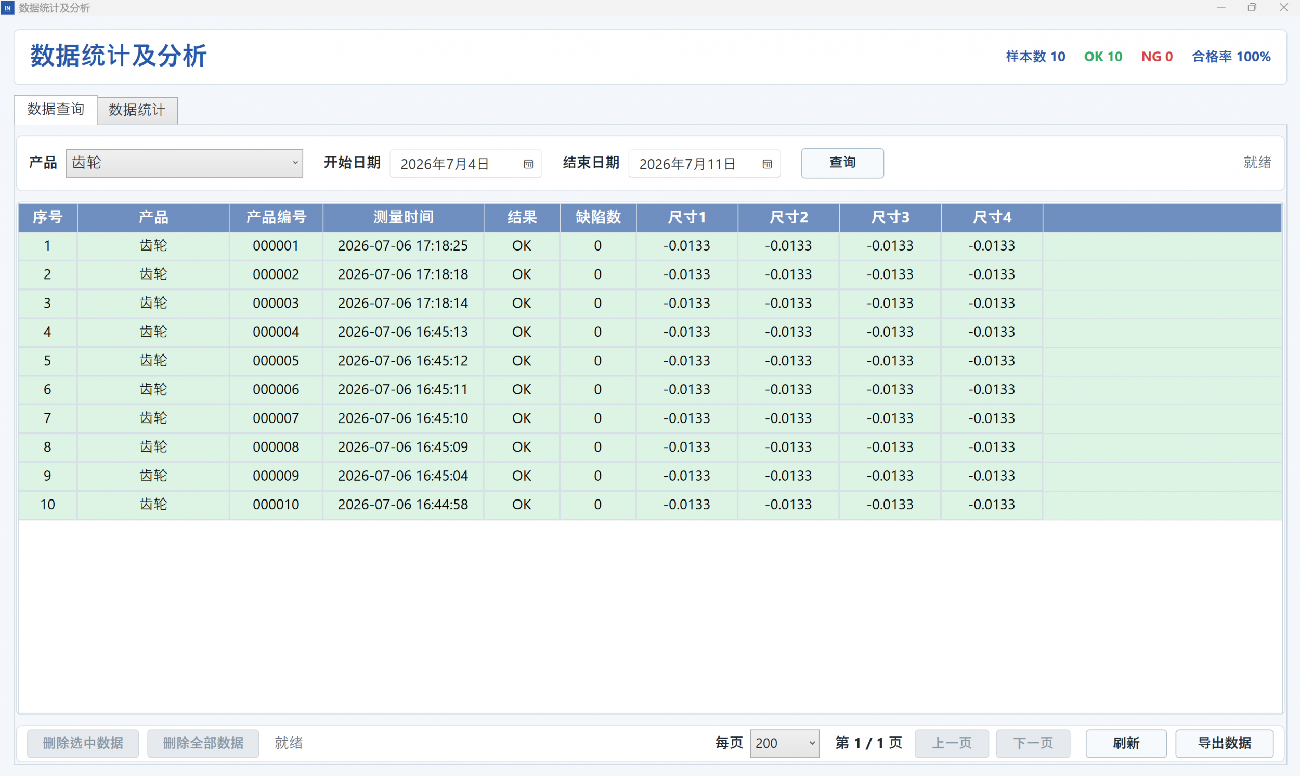Click the 齿轮 product cell in row 000009
This screenshot has width=1300, height=776.
tap(153, 476)
